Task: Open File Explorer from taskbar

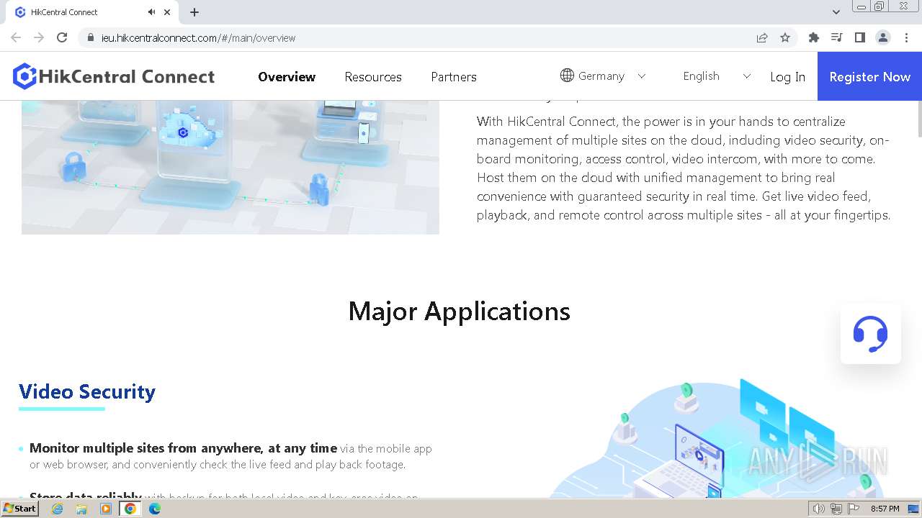Action: click(x=81, y=509)
